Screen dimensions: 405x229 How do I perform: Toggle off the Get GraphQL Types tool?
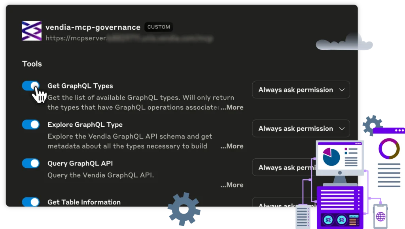tap(31, 86)
